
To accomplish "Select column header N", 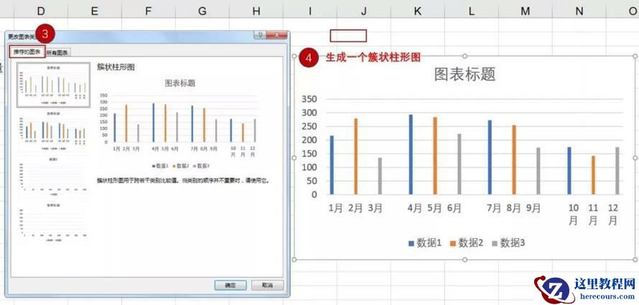I will [x=579, y=11].
